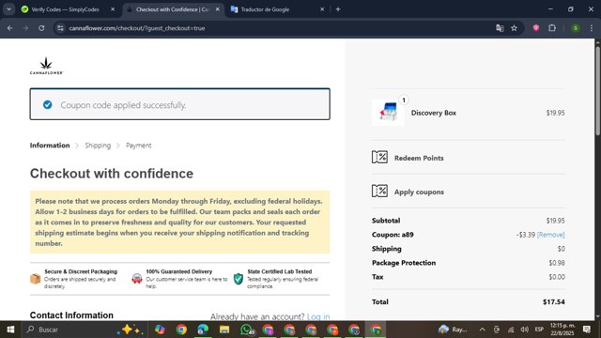The height and width of the screenshot is (338, 601).
Task: Select the Checkout with Confidence tab
Action: tap(173, 9)
